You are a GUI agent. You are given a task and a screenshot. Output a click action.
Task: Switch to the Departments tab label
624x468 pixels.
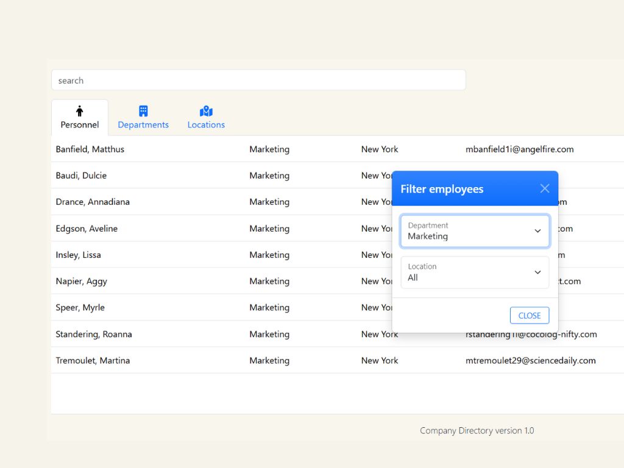coord(143,125)
